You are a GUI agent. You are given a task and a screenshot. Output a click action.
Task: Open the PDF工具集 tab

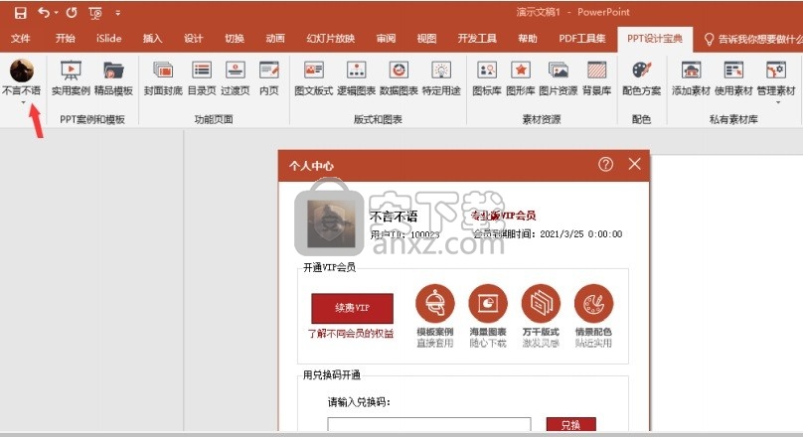coord(581,39)
